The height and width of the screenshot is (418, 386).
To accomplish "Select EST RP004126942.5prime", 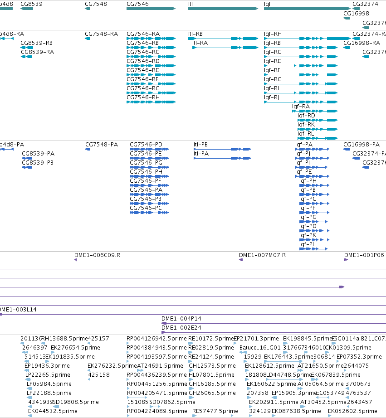I will click(x=128, y=343).
